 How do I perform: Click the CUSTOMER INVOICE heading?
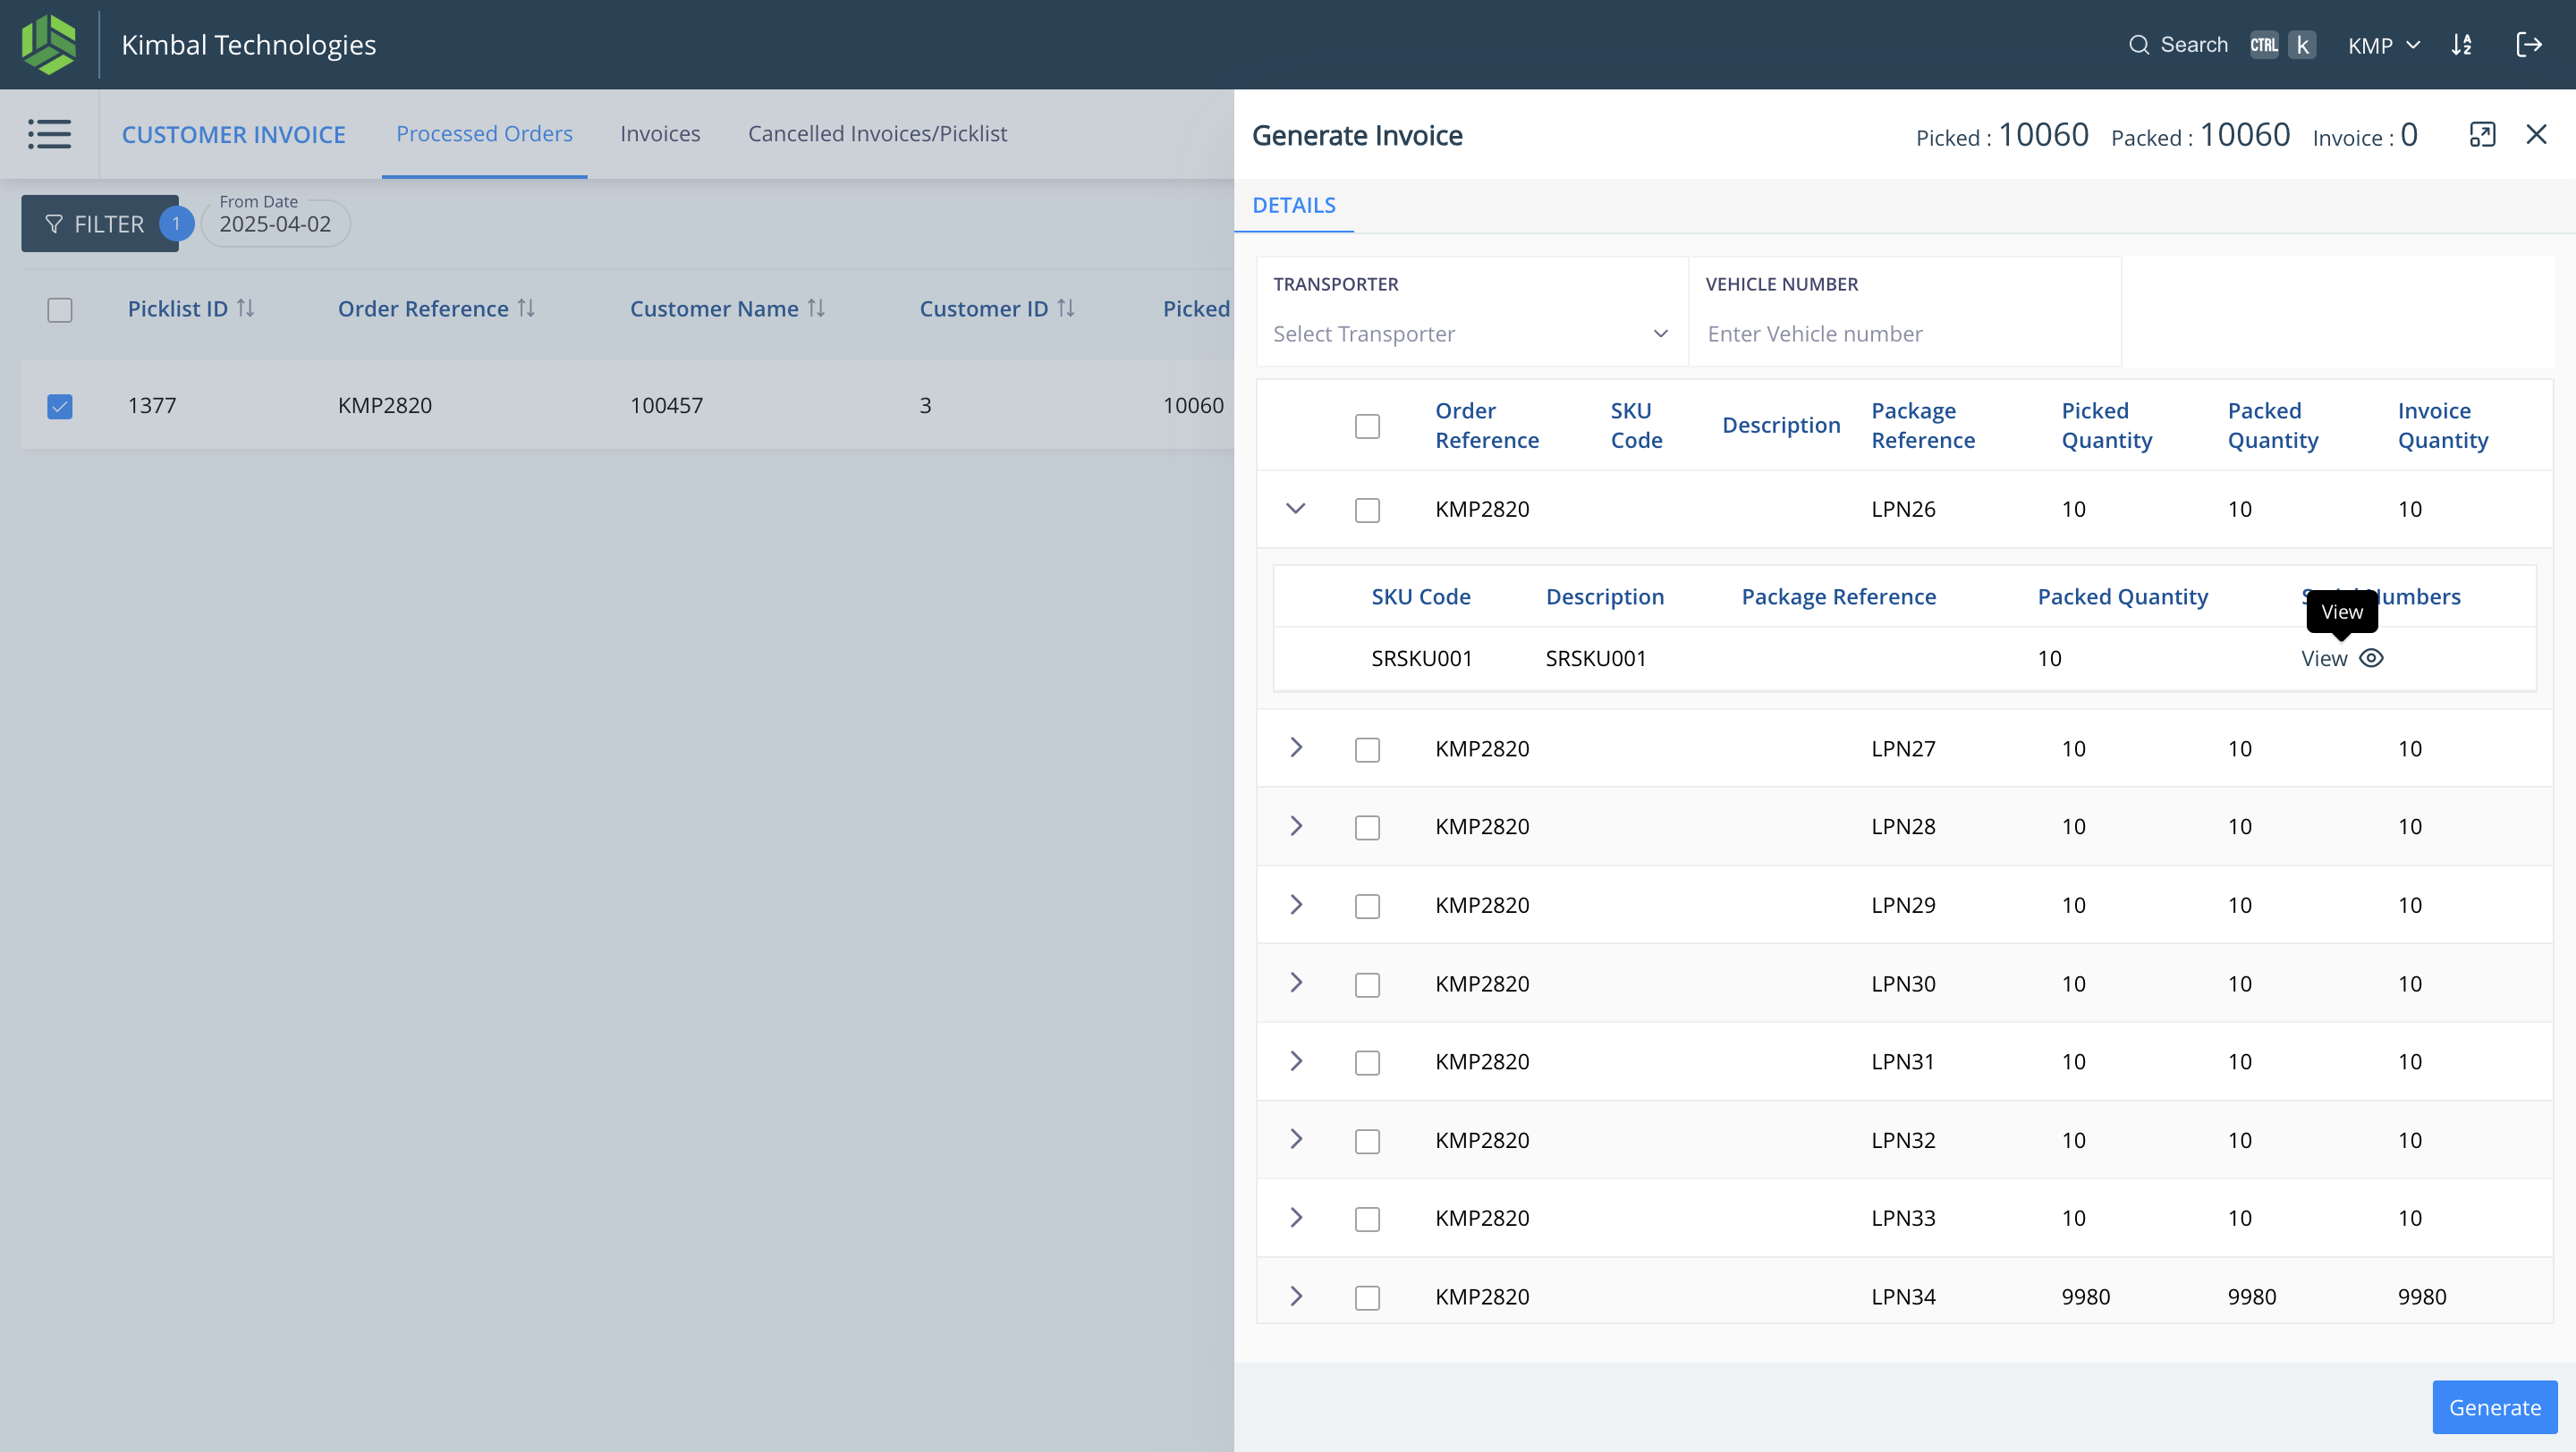(x=233, y=134)
